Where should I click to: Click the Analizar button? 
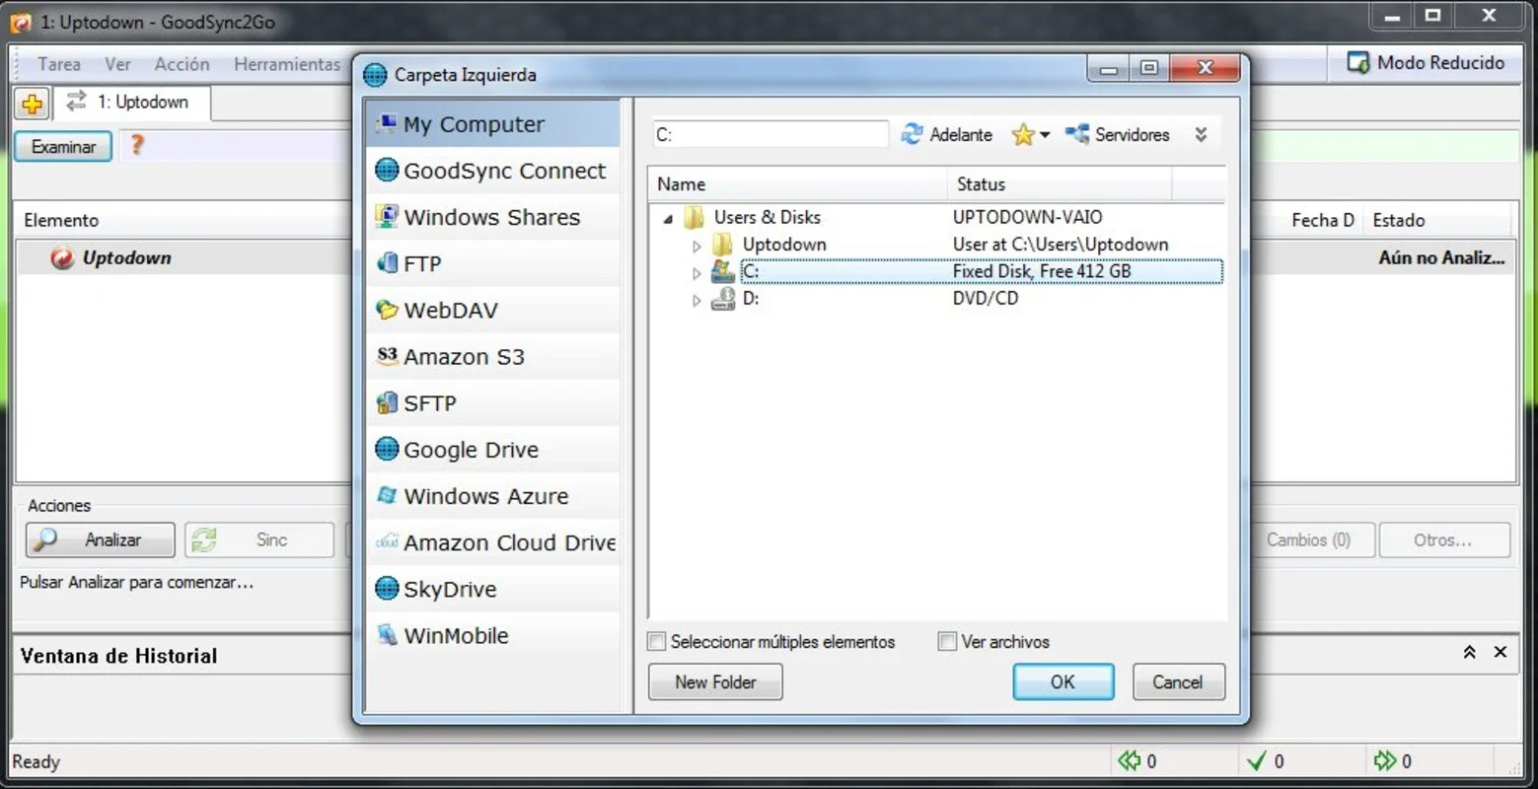point(101,539)
